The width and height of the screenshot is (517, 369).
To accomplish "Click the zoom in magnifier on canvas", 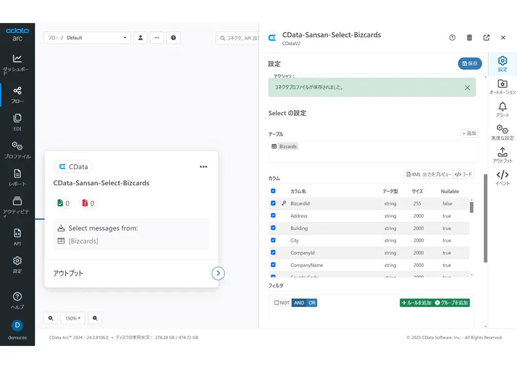I will click(51, 318).
